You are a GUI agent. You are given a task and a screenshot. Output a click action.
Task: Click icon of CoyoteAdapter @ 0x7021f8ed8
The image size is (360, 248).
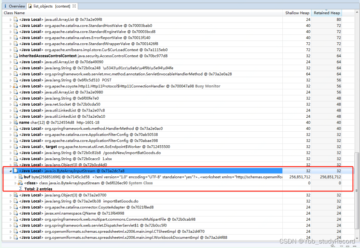click(16, 207)
